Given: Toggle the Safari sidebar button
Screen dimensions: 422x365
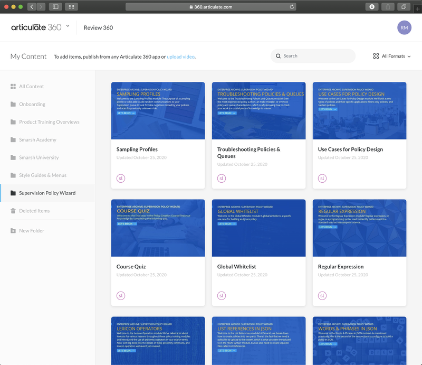Looking at the screenshot, I should tap(55, 7).
